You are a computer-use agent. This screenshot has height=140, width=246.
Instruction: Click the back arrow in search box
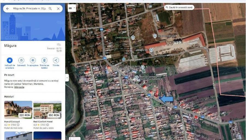(7, 9)
